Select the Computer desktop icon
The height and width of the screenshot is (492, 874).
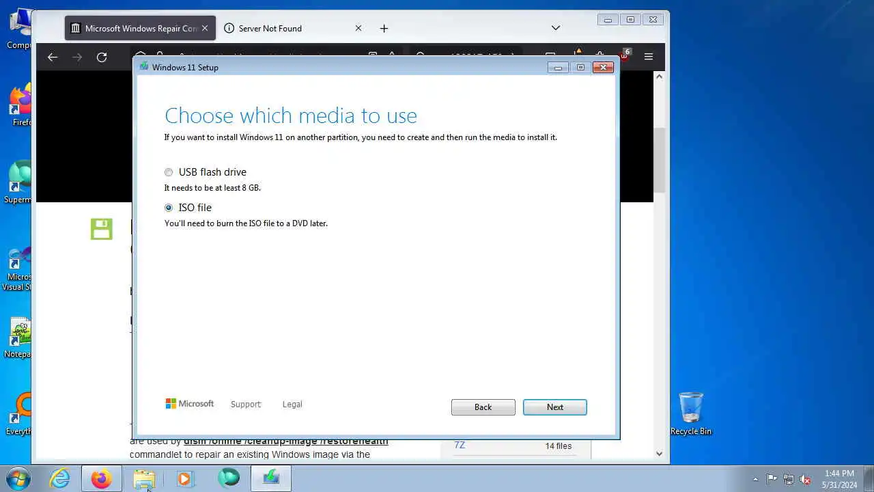[x=20, y=29]
